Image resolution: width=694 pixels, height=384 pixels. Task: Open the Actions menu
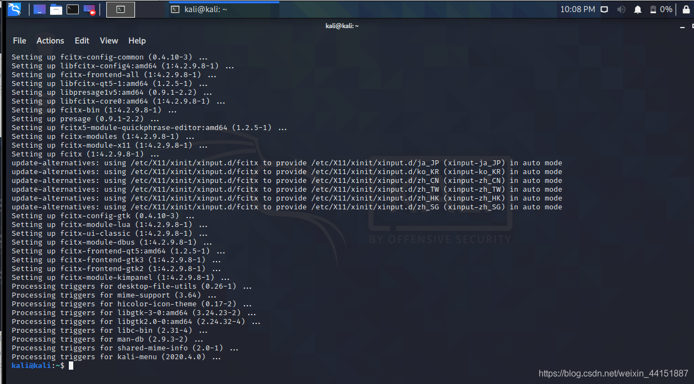click(x=50, y=41)
